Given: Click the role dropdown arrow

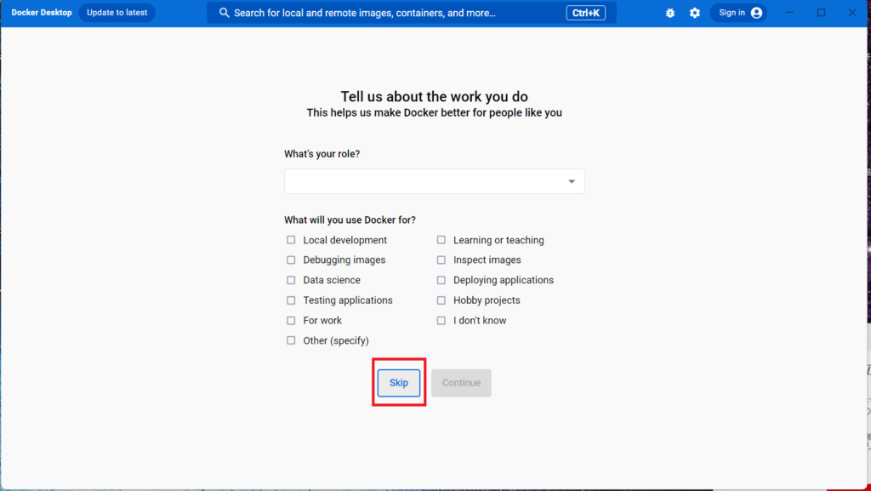Looking at the screenshot, I should point(572,181).
